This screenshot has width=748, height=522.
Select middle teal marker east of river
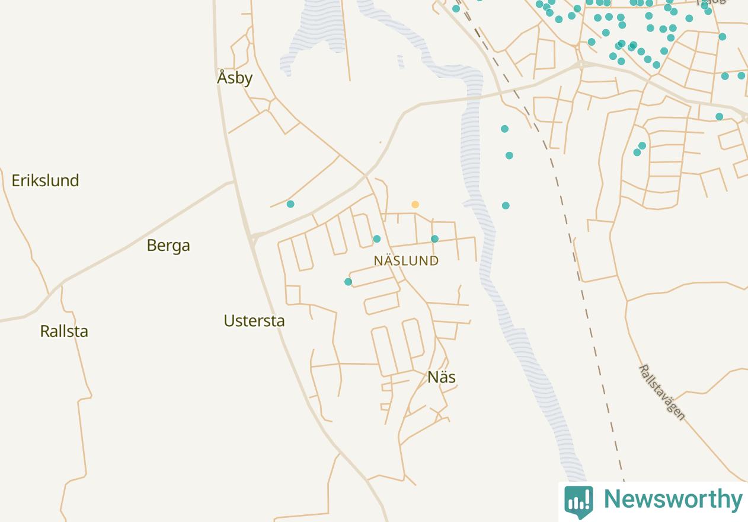(509, 155)
